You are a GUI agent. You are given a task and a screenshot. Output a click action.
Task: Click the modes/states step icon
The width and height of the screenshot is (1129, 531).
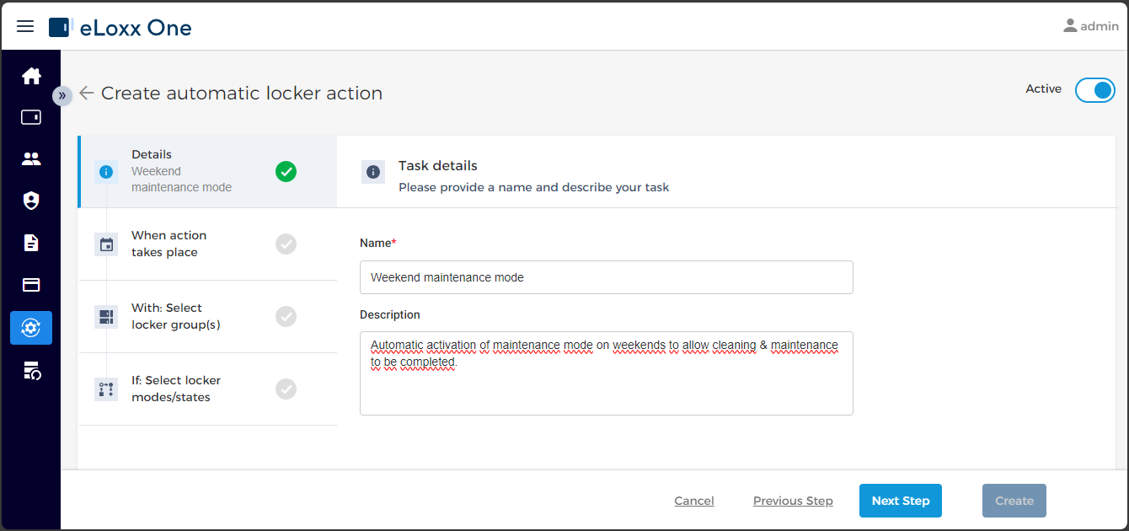106,389
